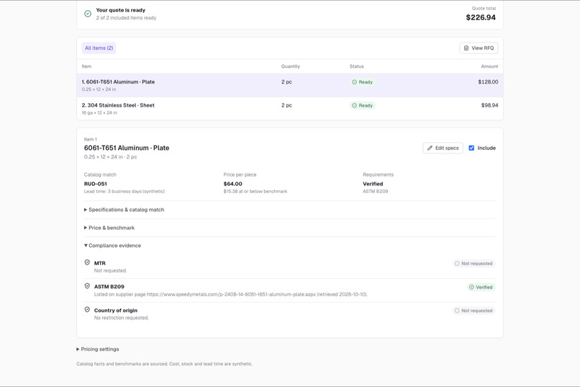Click the RUD-051 catalog match value
This screenshot has width=580, height=387.
96,184
